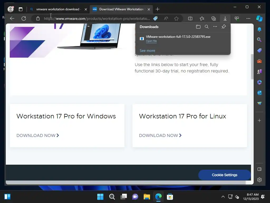Toggle split screen view icon
Viewport: 270px width, 203px height.
[x=190, y=19]
